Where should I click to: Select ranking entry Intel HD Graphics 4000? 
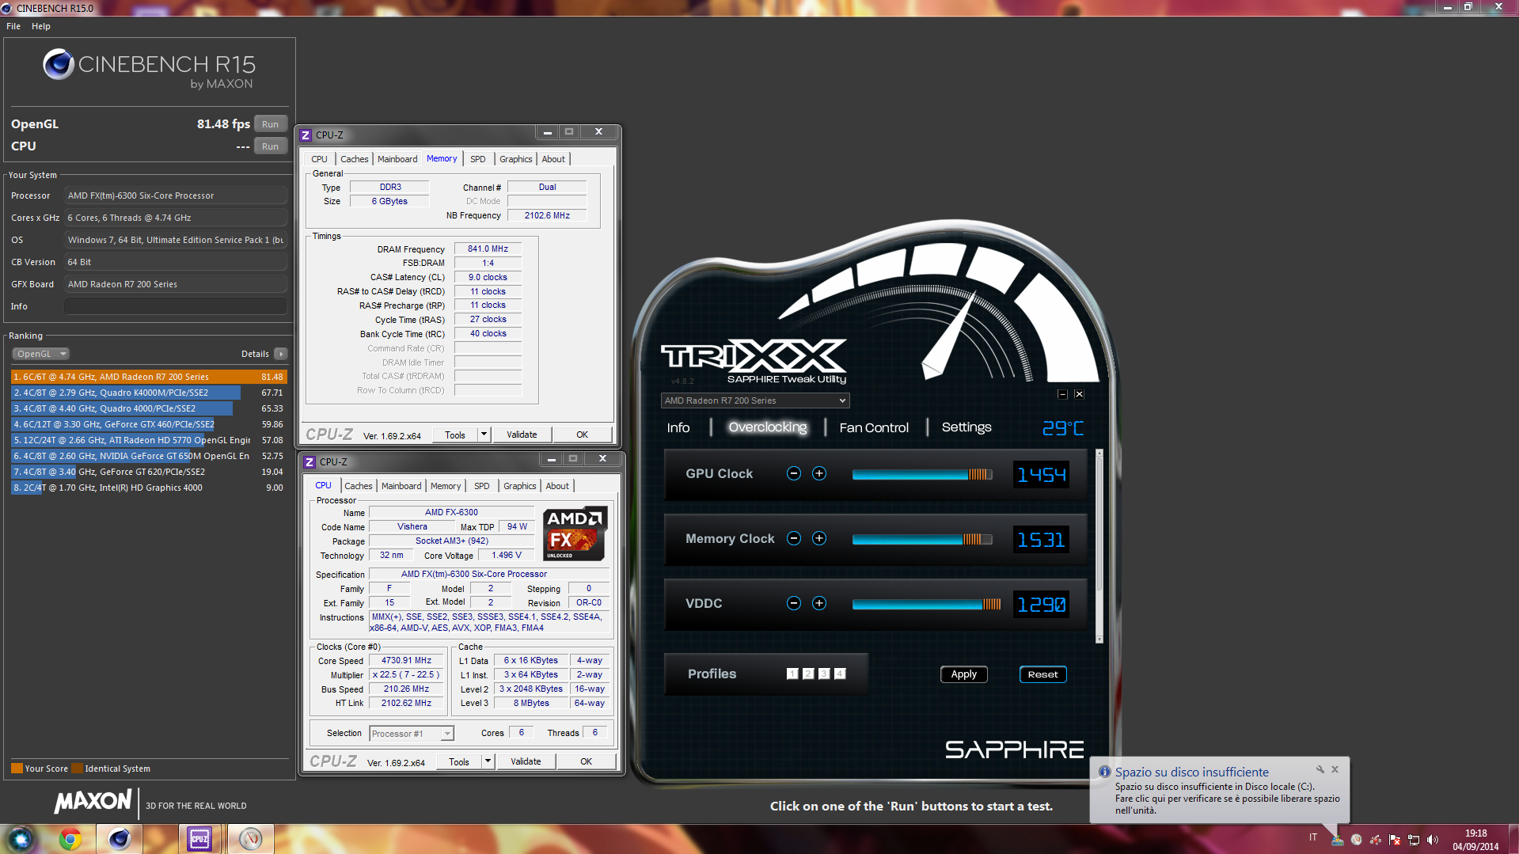coord(148,488)
